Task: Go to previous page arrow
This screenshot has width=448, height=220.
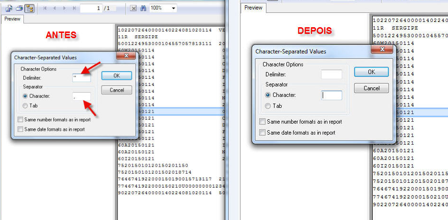Action: pyautogui.click(x=54, y=8)
